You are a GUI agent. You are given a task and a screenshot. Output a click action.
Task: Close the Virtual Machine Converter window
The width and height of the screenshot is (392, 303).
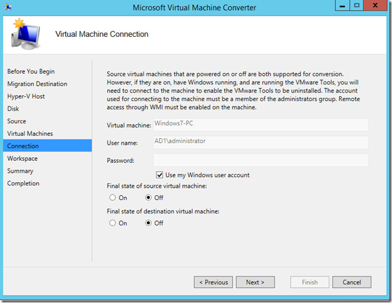(375, 6)
